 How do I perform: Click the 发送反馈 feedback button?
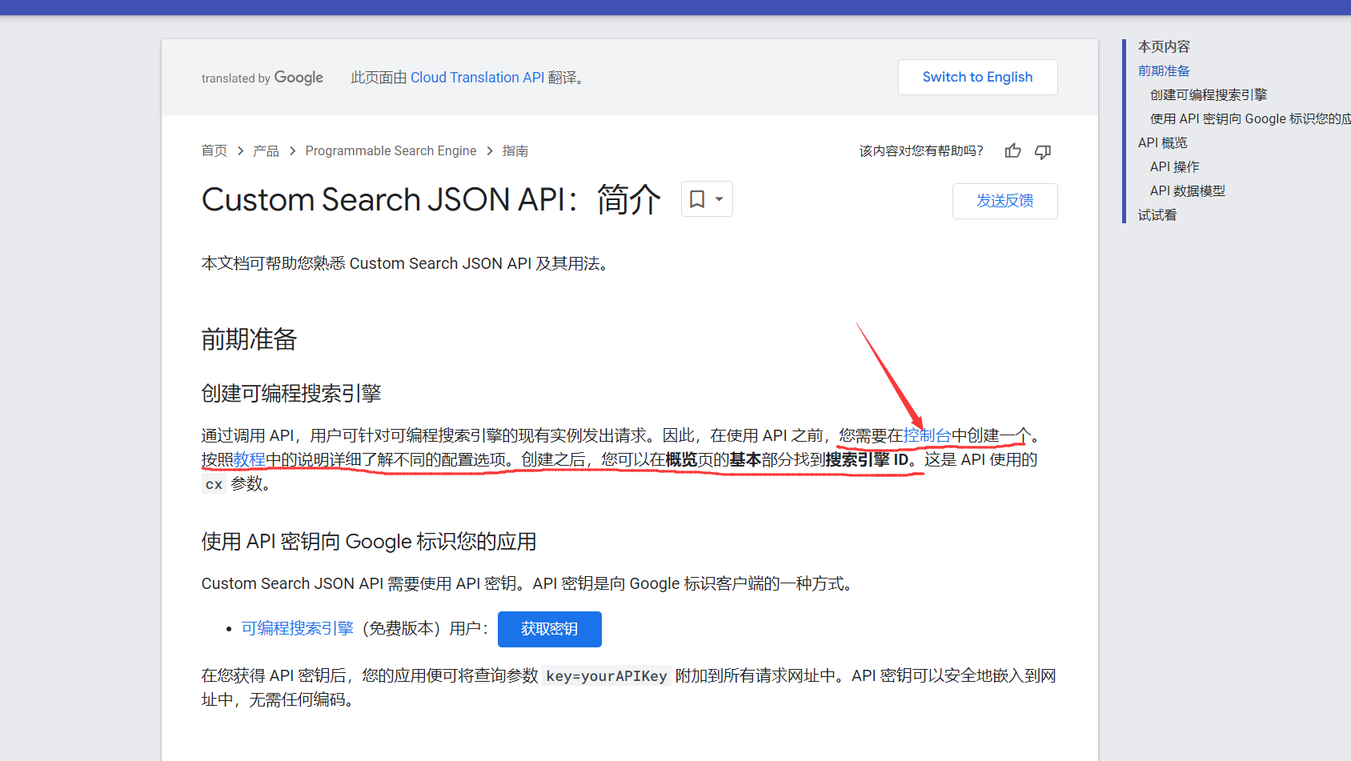pyautogui.click(x=1004, y=201)
